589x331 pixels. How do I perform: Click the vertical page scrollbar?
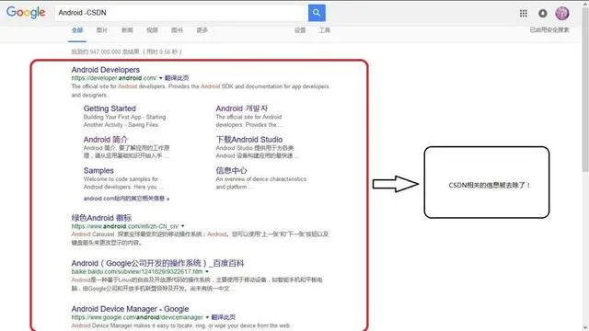pos(585,165)
